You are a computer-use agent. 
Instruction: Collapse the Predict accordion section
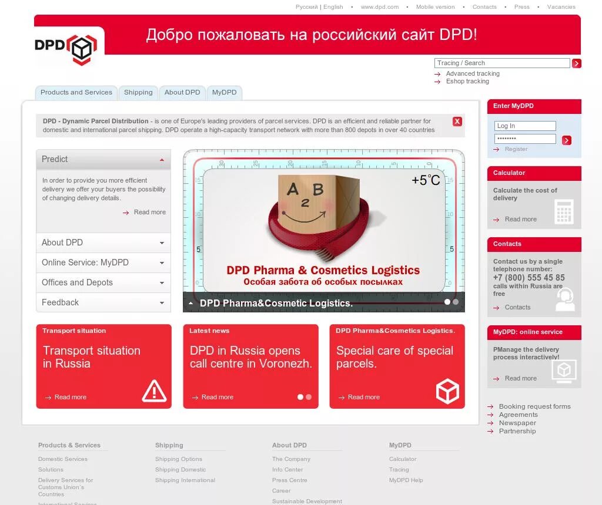coord(103,160)
